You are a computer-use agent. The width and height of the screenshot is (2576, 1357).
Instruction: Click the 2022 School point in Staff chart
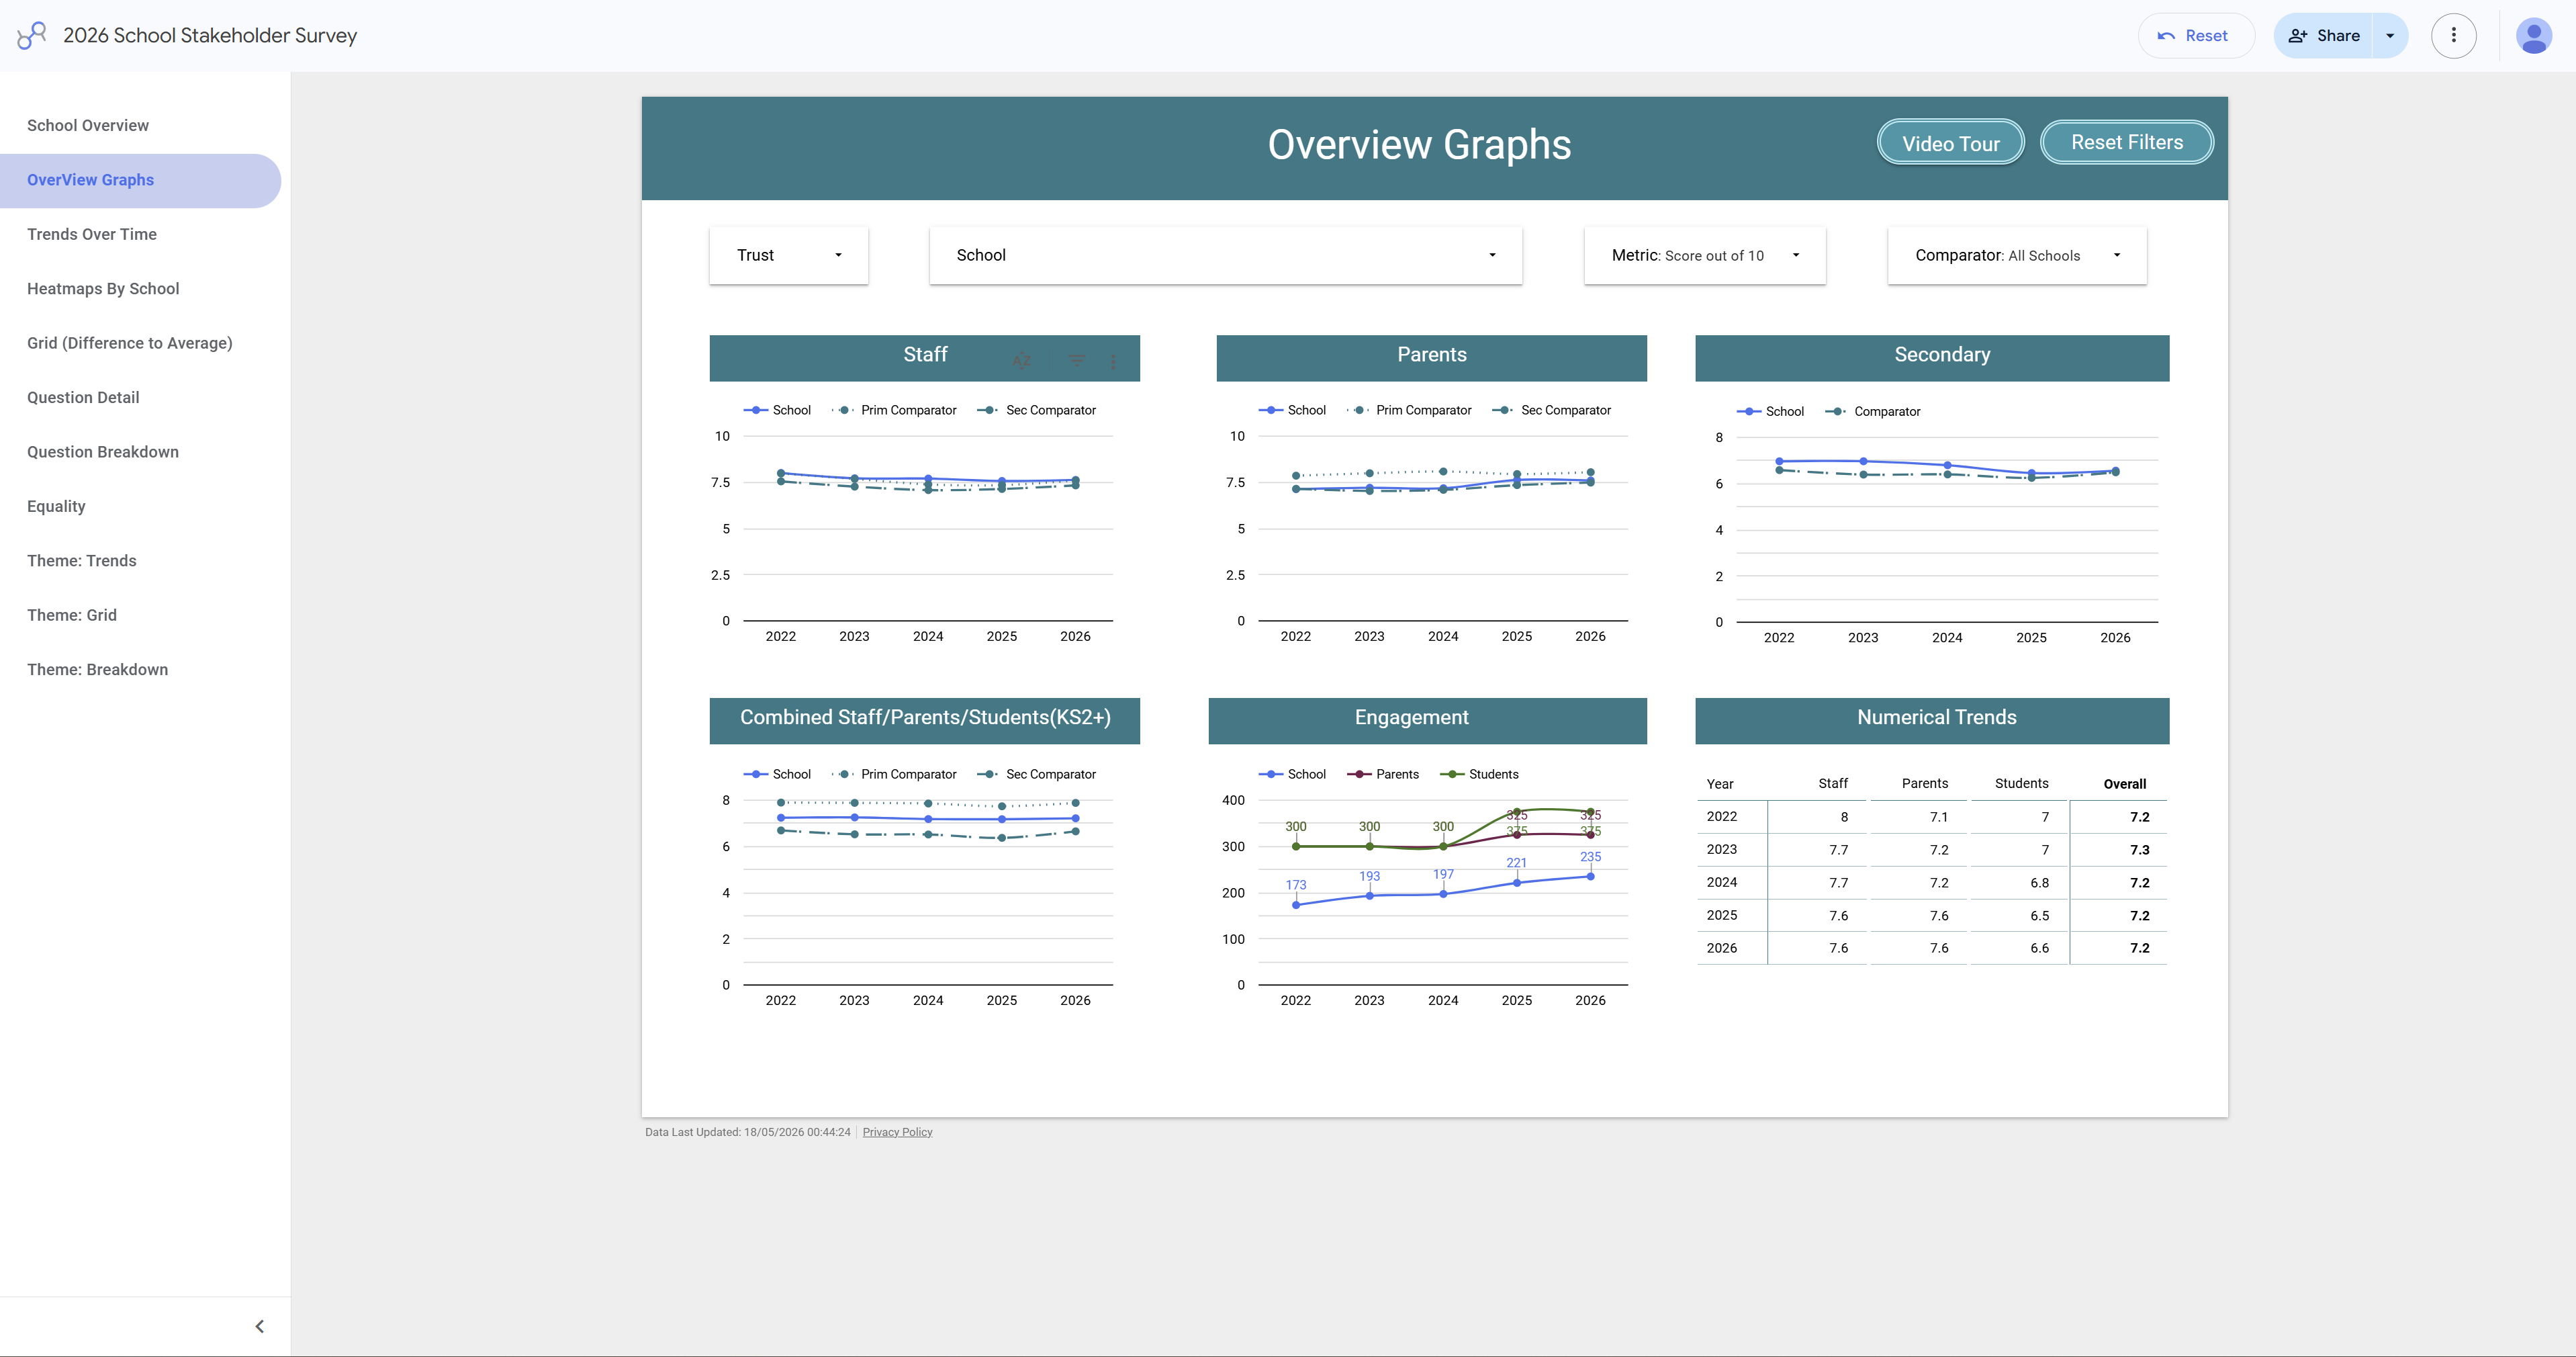(x=781, y=472)
